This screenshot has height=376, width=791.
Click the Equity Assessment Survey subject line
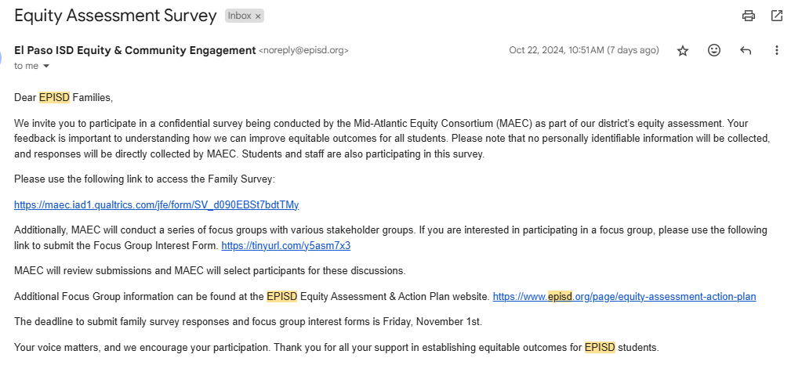pos(115,16)
